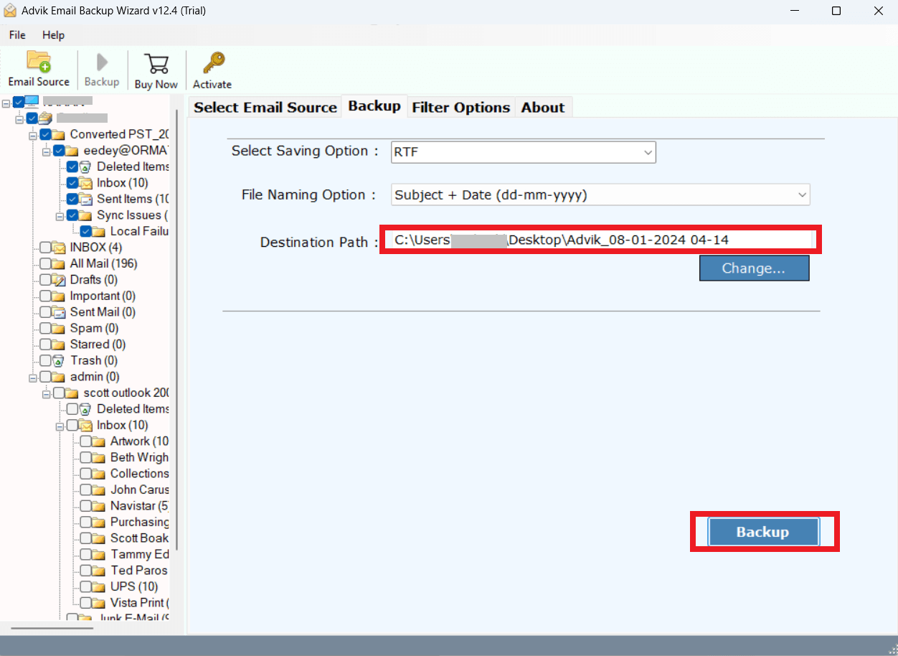Viewport: 898px width, 656px height.
Task: Open the File menu
Action: click(x=17, y=34)
